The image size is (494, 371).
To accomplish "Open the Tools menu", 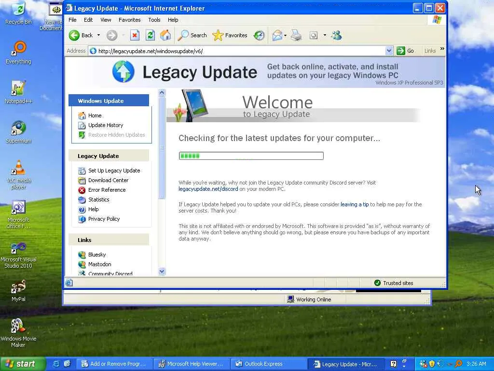I will coord(154,20).
